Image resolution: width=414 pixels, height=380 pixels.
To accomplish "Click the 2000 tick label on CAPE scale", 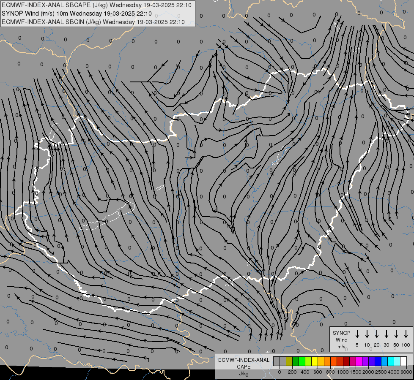I will [368, 372].
